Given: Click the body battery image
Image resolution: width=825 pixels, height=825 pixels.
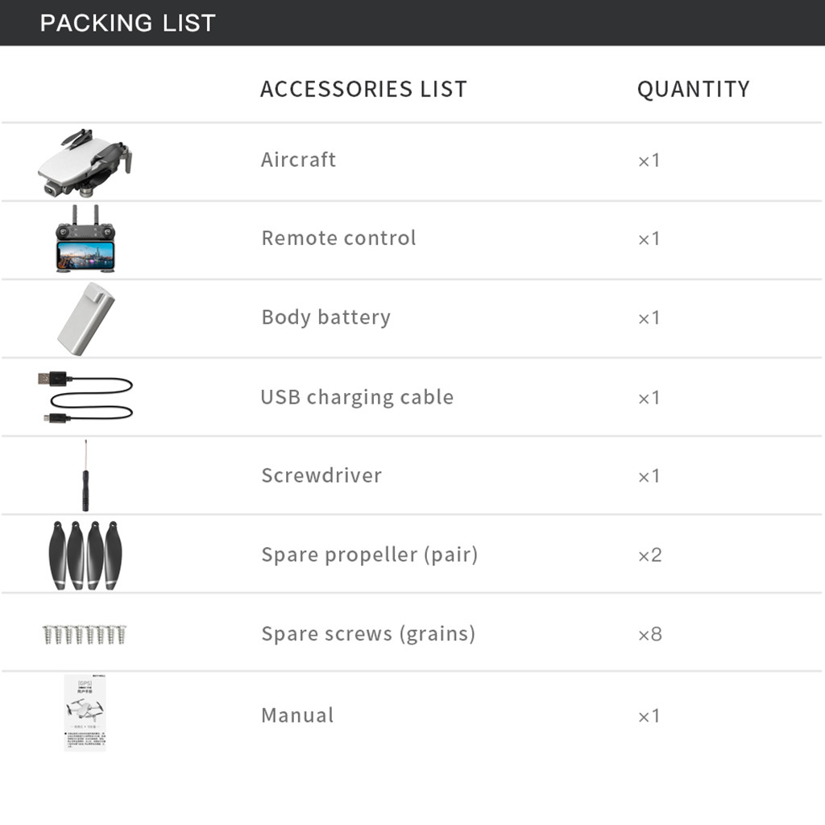Looking at the screenshot, I should pyautogui.click(x=85, y=319).
